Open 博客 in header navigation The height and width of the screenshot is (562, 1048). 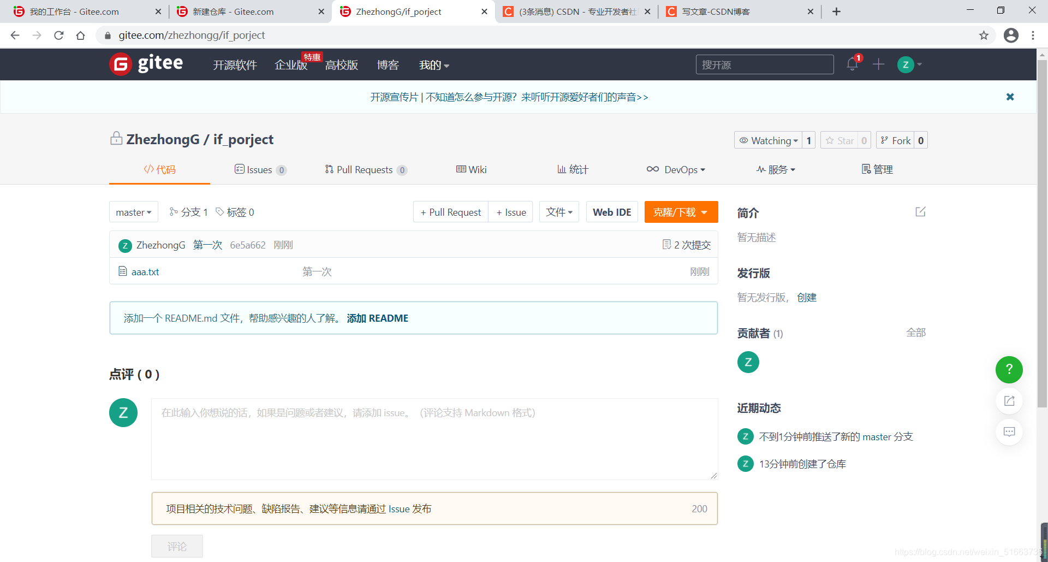point(388,65)
